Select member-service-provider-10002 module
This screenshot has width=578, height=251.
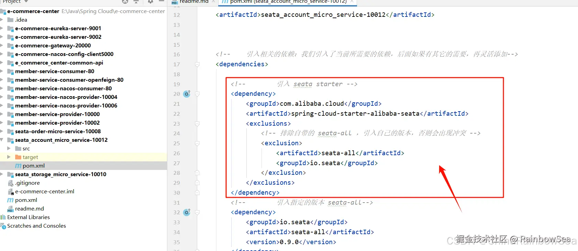[x=57, y=123]
